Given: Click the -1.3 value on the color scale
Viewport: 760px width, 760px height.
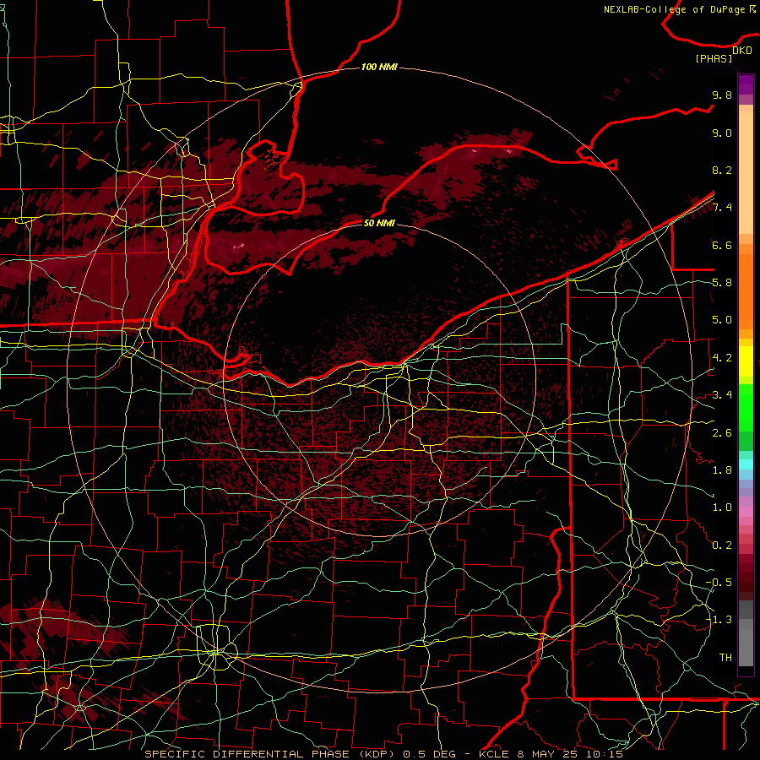Looking at the screenshot, I should coord(719,620).
